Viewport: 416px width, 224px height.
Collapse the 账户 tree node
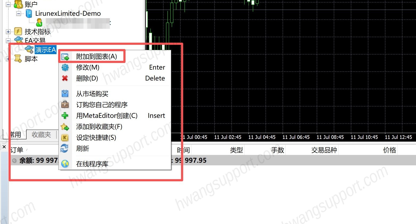coord(8,5)
